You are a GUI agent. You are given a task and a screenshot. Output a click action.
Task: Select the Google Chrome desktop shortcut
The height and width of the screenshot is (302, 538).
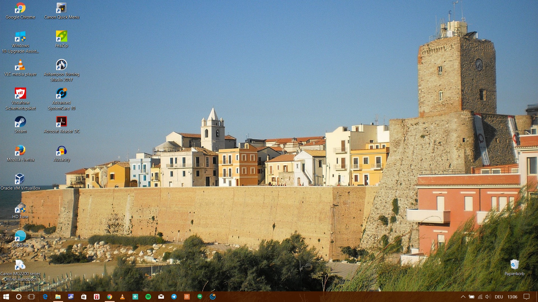coord(20,8)
